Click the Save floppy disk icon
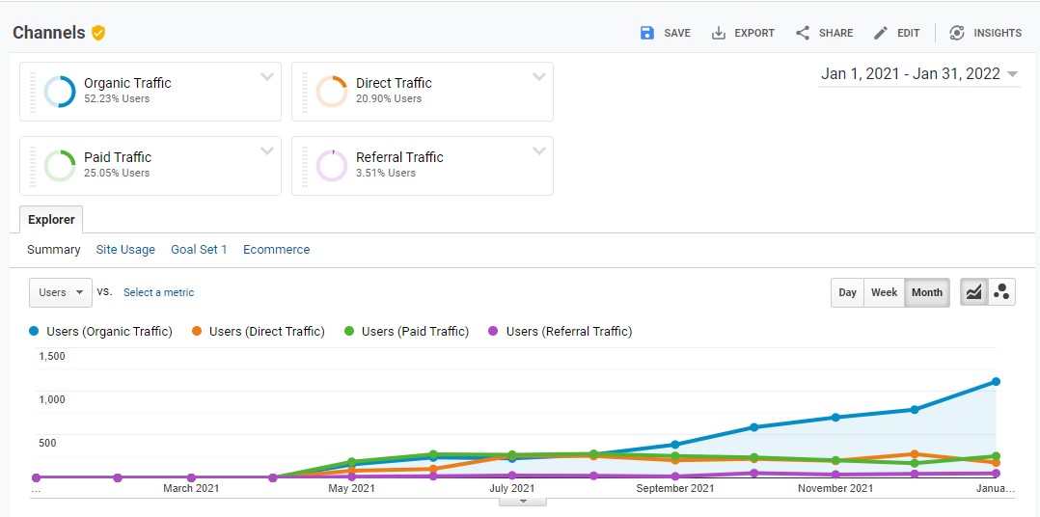1040x517 pixels. 647,33
